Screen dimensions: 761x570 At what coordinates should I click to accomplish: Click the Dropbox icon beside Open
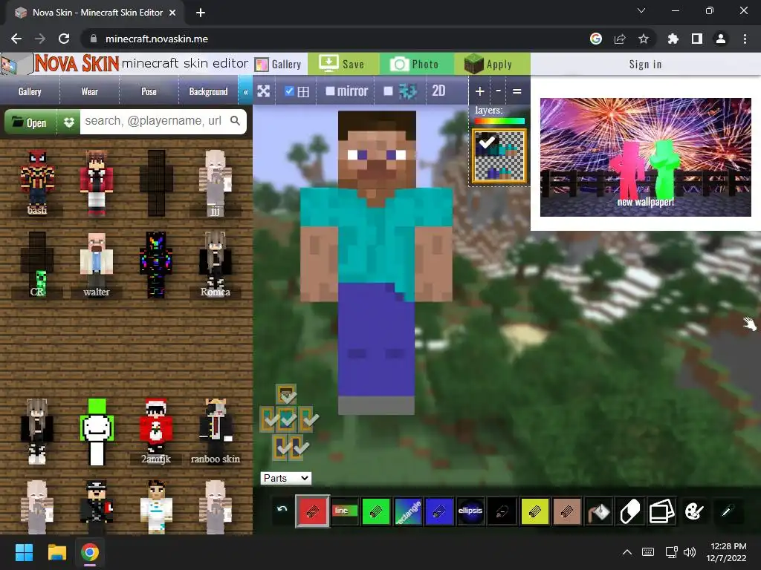tap(69, 122)
